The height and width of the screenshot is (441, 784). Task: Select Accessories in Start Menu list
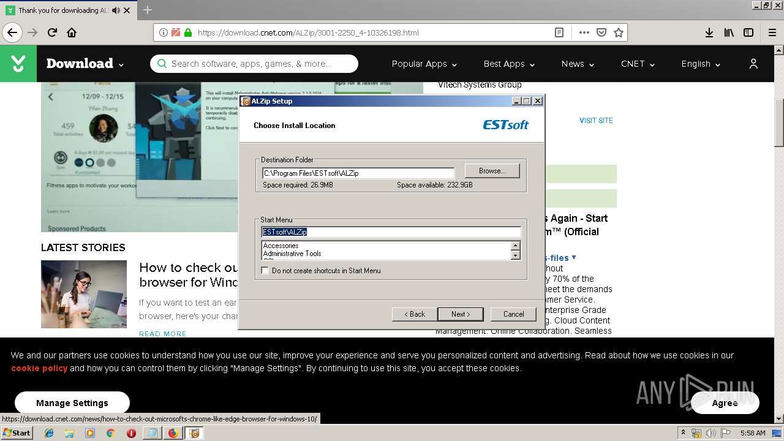pos(281,246)
